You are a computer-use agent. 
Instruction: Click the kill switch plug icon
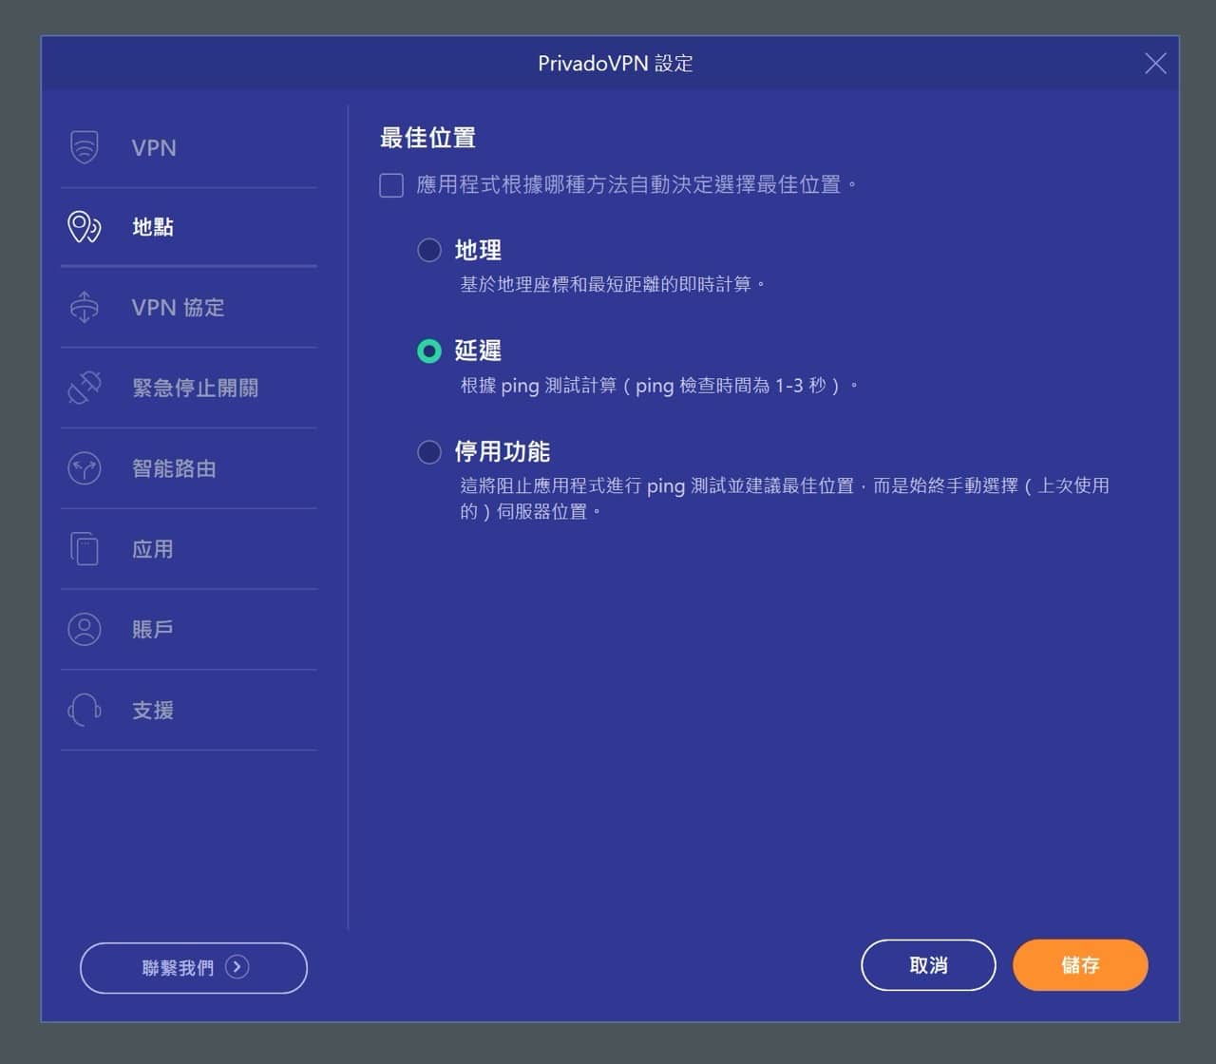click(x=85, y=388)
